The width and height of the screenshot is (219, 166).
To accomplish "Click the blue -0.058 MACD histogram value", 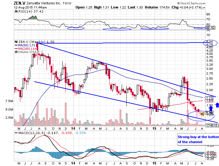I will pos(80,133).
